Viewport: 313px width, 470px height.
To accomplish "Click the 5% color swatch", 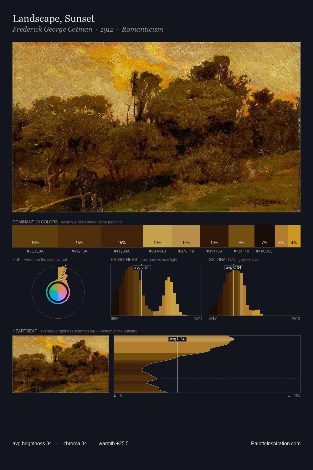I will [281, 236].
